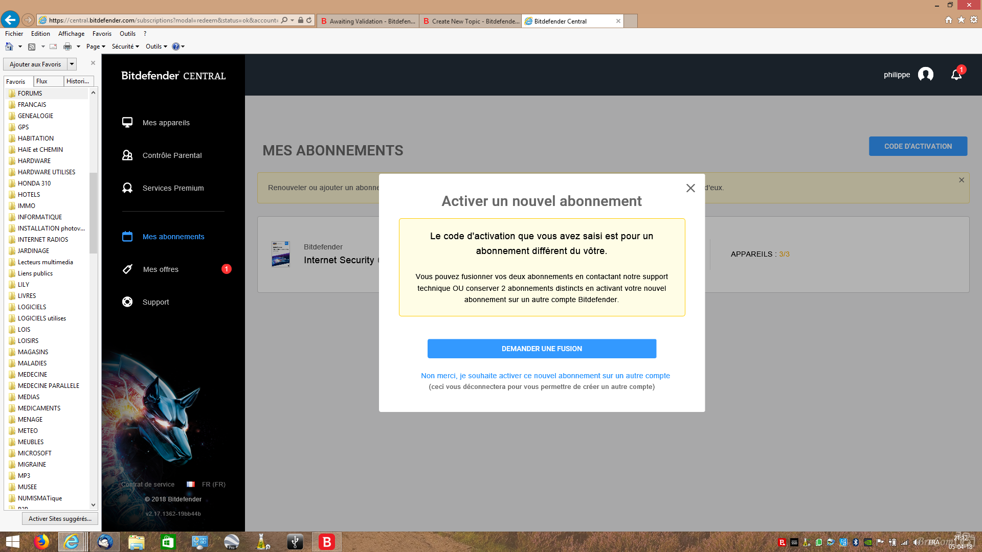Click DEMANDER UNE FUSION button
982x552 pixels.
pos(542,349)
